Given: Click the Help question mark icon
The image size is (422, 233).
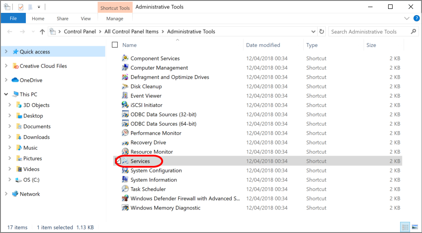Looking at the screenshot, I should click(x=416, y=19).
